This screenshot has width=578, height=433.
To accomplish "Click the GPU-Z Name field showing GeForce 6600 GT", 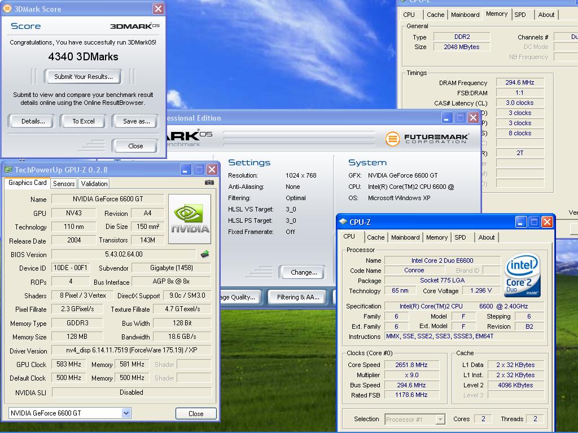I will tap(108, 199).
